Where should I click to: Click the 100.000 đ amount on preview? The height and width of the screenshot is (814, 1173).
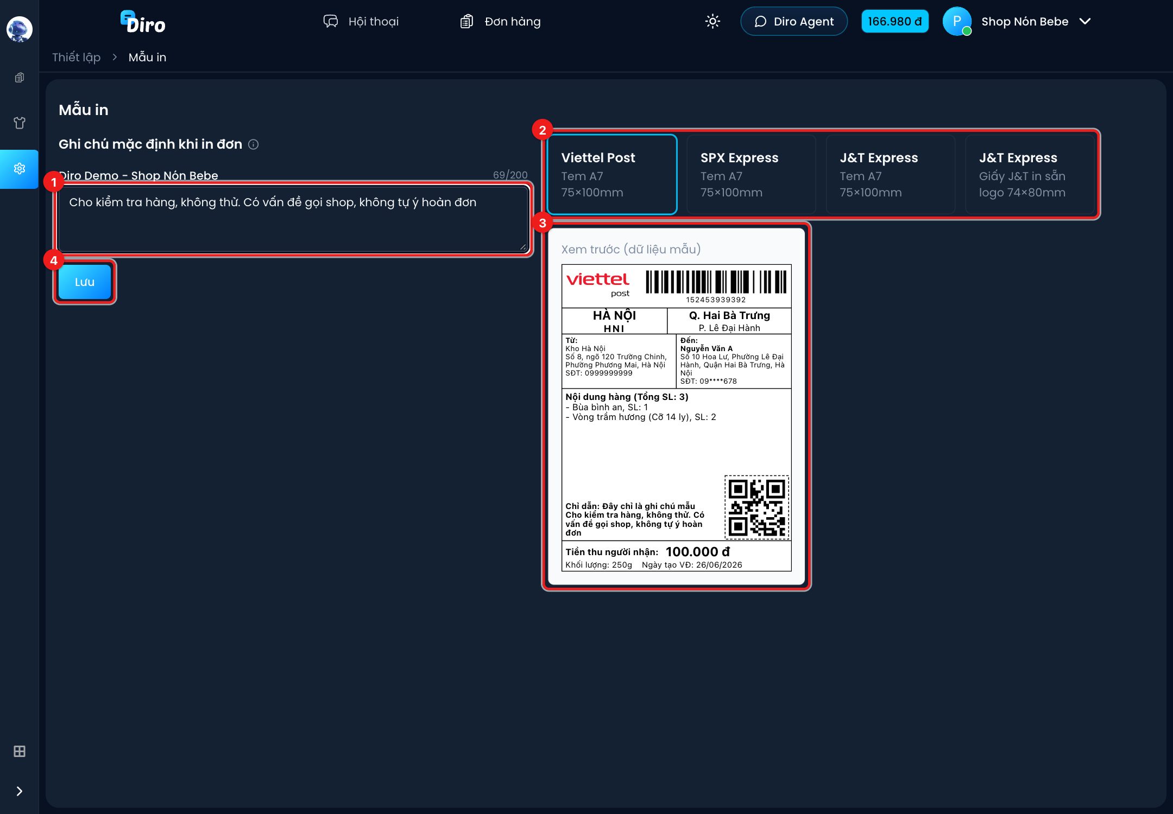tap(698, 552)
